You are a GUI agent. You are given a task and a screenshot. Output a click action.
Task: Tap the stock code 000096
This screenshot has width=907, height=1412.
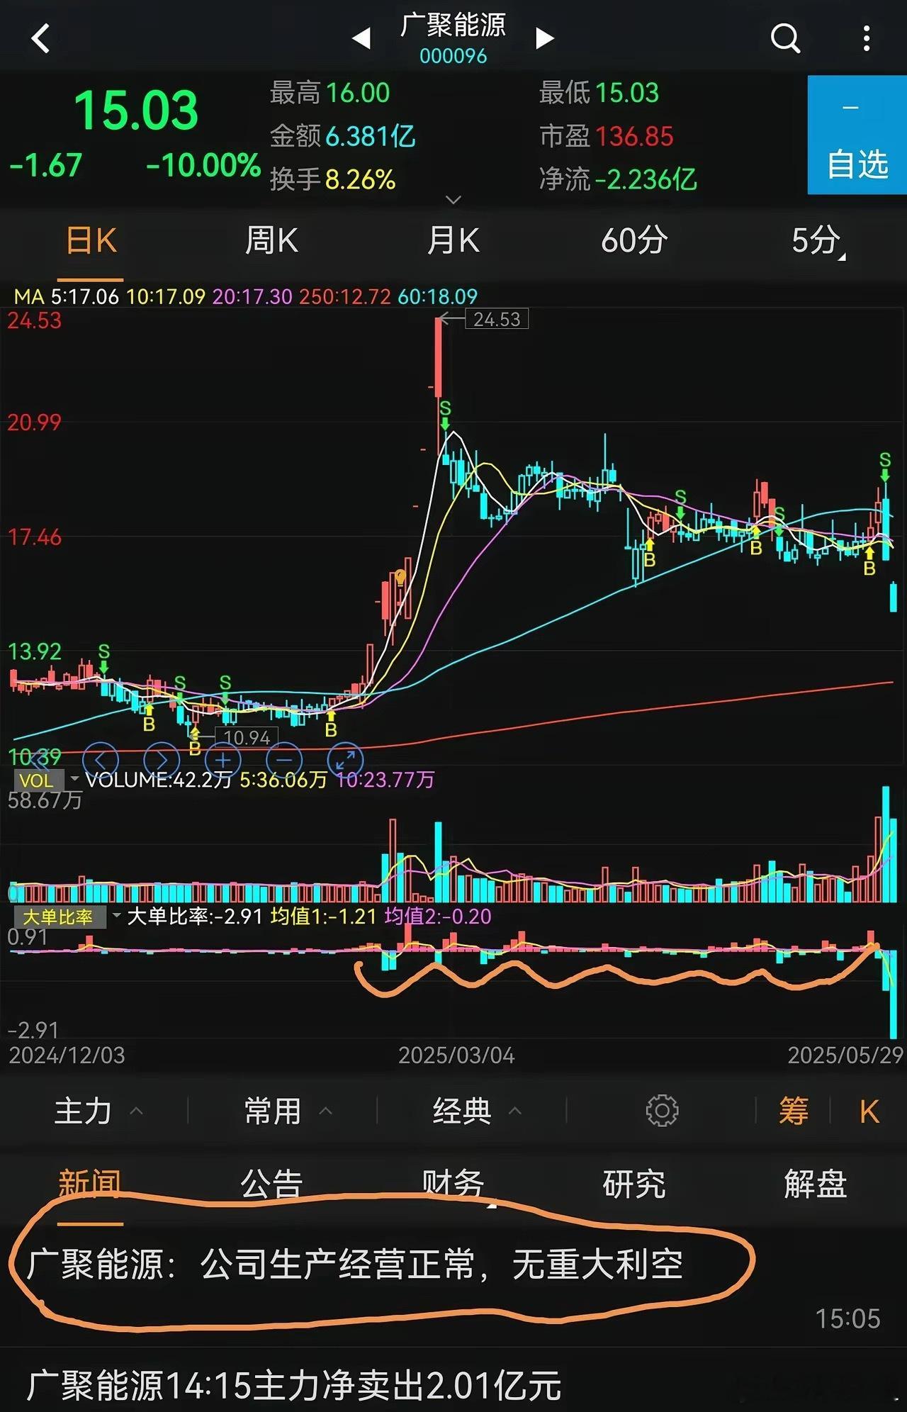(x=453, y=56)
